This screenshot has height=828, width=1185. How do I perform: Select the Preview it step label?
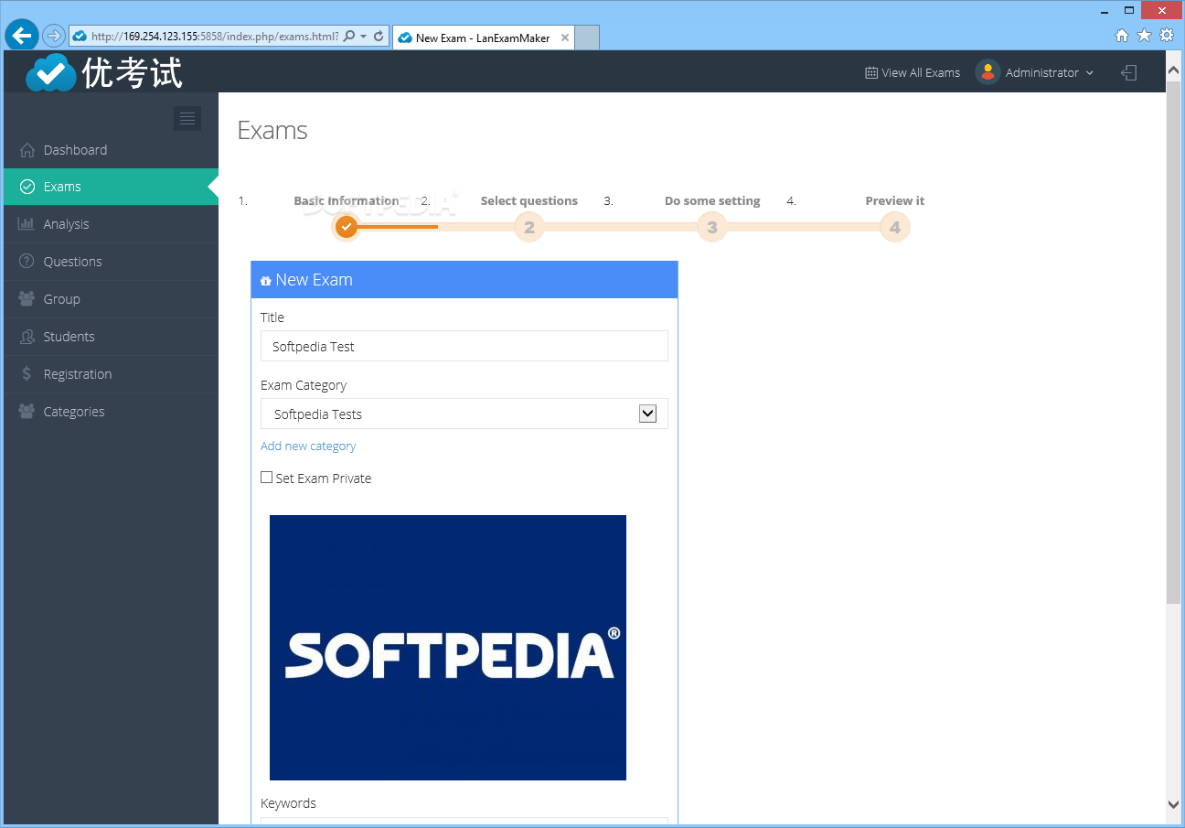point(895,200)
